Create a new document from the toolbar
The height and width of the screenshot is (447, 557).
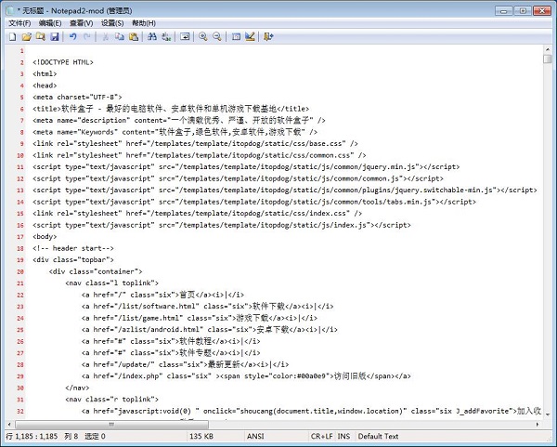click(x=12, y=36)
